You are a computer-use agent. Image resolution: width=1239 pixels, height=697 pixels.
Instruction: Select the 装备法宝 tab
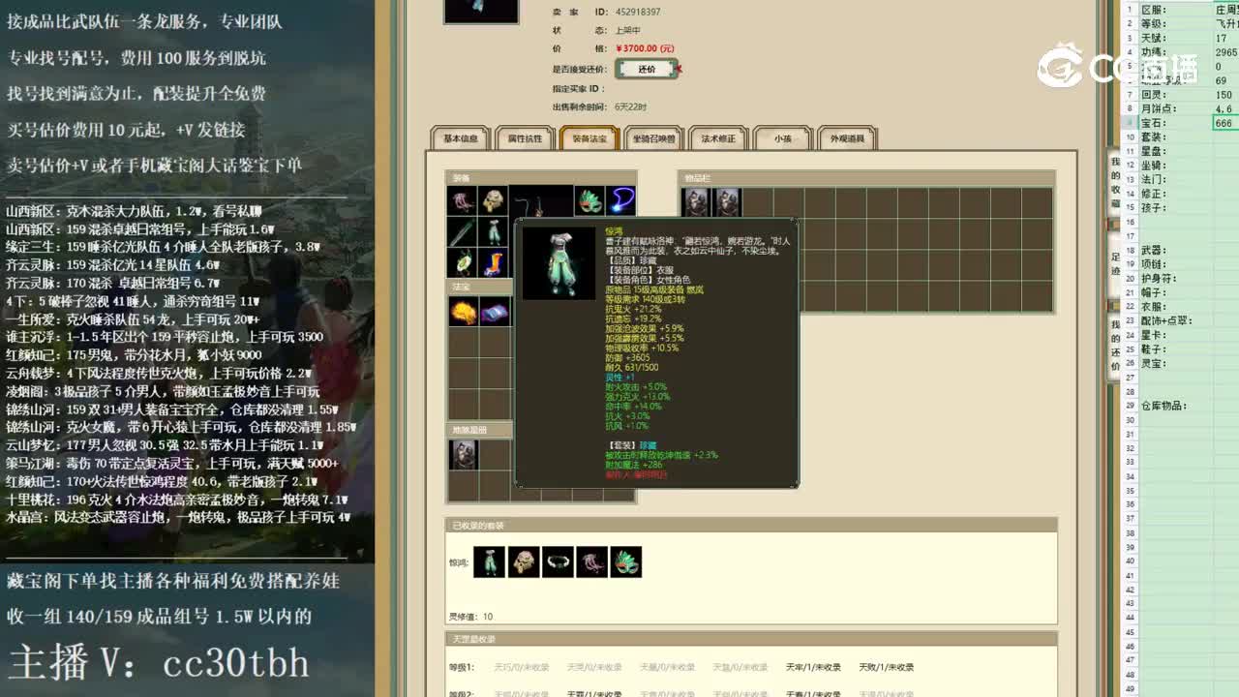589,138
